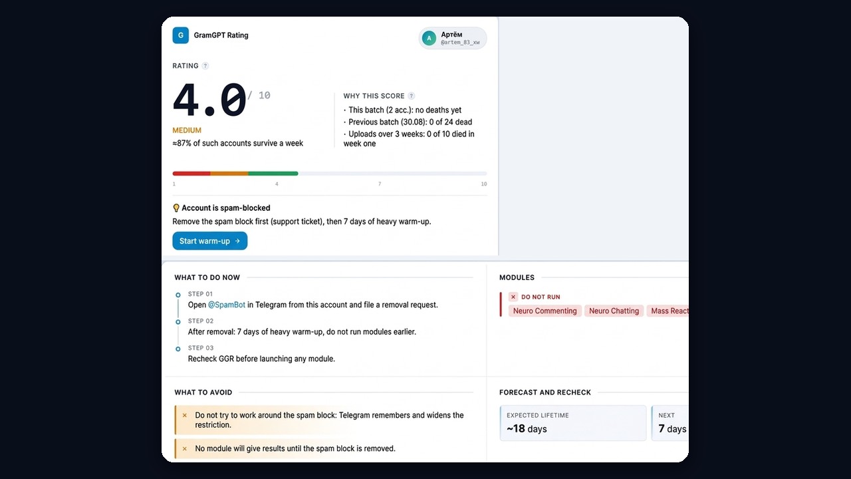Click the X icon on 'Do not try to work around' warning
This screenshot has height=479, width=851.
[x=185, y=415]
